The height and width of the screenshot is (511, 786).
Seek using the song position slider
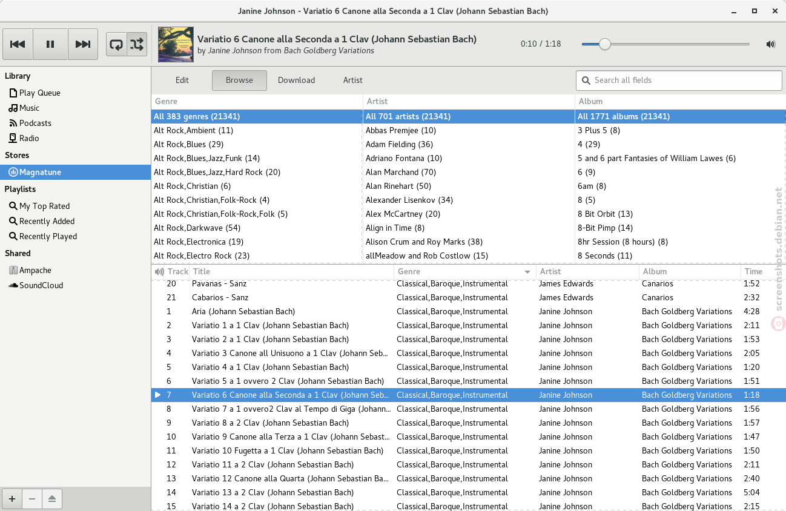(x=665, y=44)
